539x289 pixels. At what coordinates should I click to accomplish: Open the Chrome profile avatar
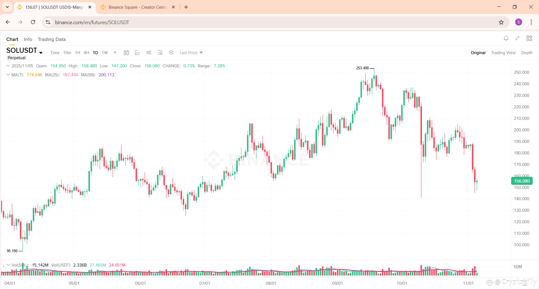519,22
